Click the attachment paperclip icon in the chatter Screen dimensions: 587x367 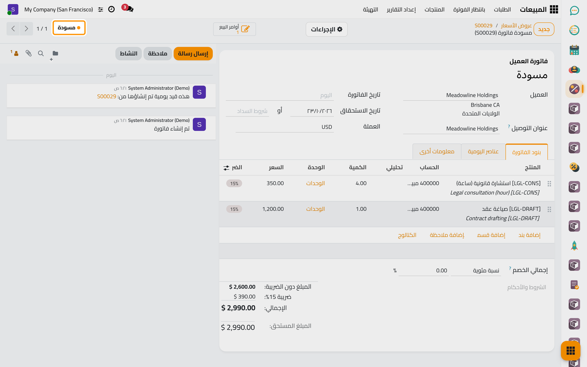(x=28, y=53)
